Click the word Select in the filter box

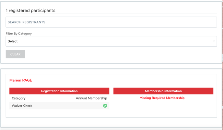point(13,41)
